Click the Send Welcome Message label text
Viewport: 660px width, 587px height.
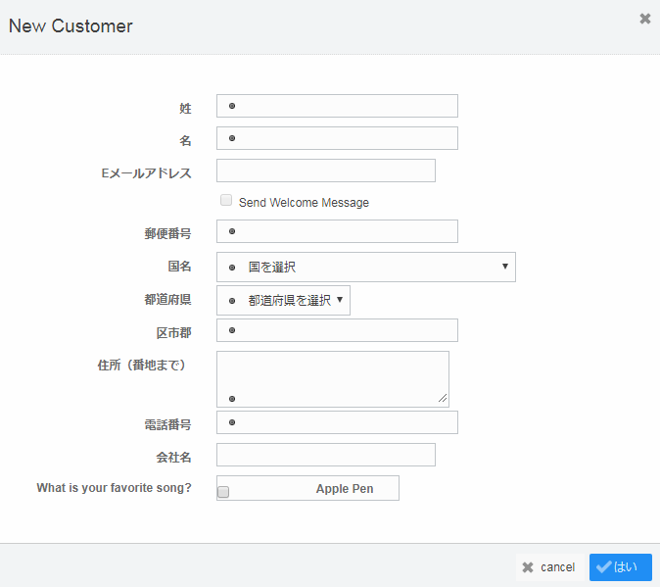click(304, 203)
